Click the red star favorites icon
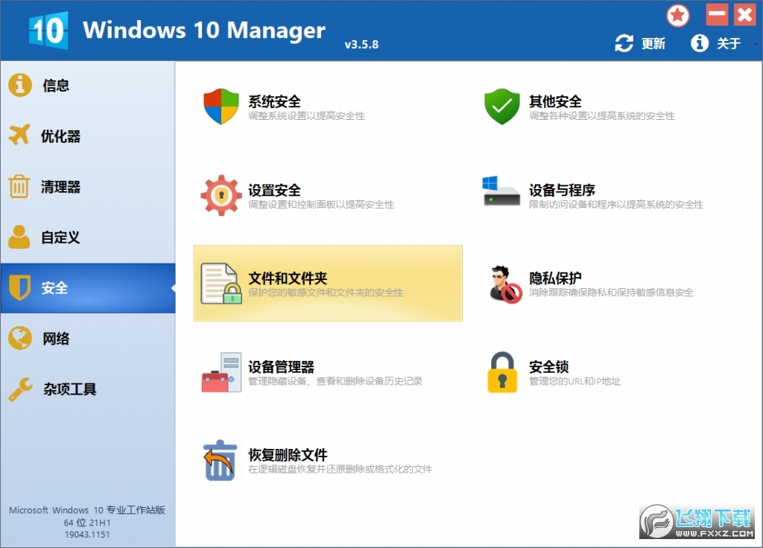Image resolution: width=763 pixels, height=548 pixels. (x=678, y=16)
